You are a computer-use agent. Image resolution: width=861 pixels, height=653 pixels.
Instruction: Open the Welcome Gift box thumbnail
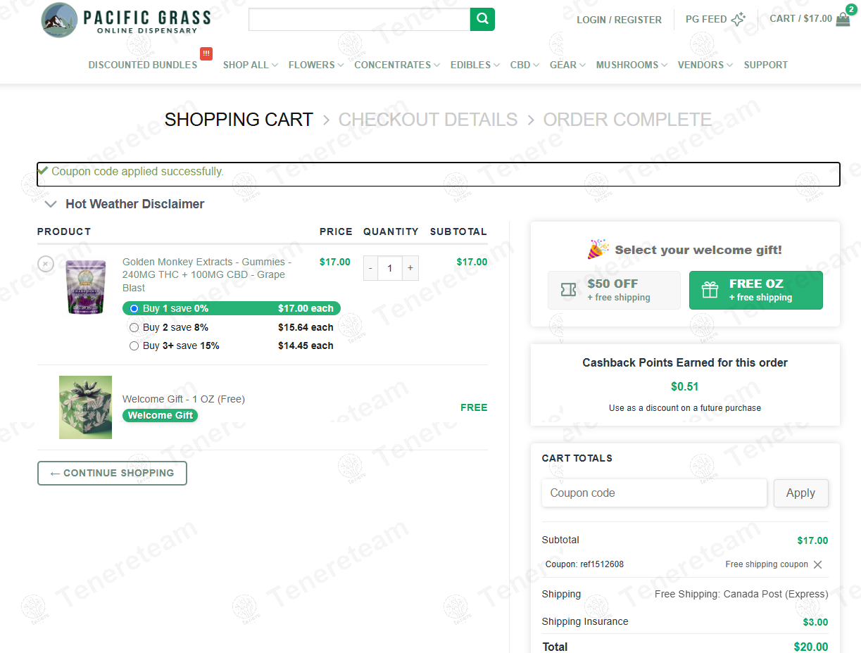85,407
